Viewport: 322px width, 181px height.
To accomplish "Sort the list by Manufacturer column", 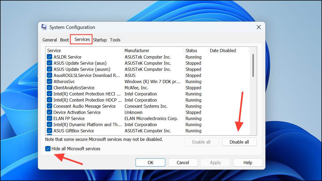I will point(137,50).
